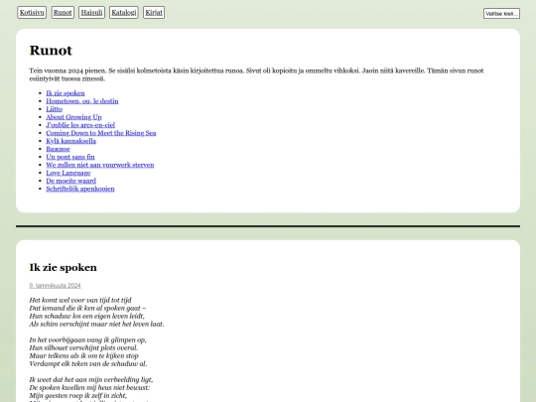Click line 'In het voorbijgaan vang ik glimpen op,'
Viewport: 536px width, 402px height.
click(x=88, y=340)
